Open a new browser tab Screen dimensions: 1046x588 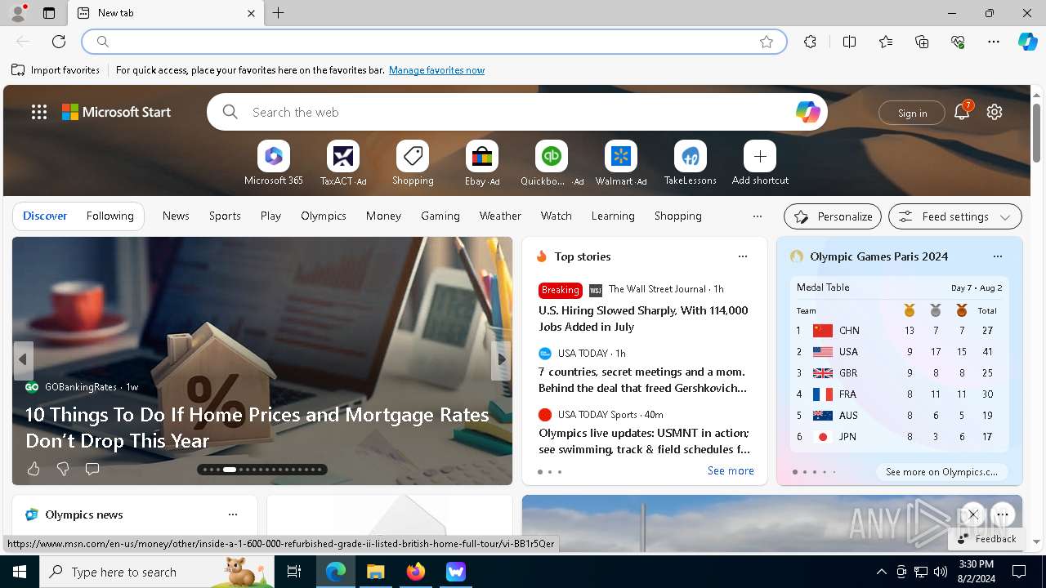point(279,13)
